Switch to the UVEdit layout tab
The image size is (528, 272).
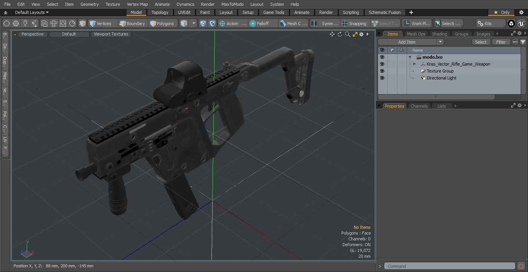point(184,12)
